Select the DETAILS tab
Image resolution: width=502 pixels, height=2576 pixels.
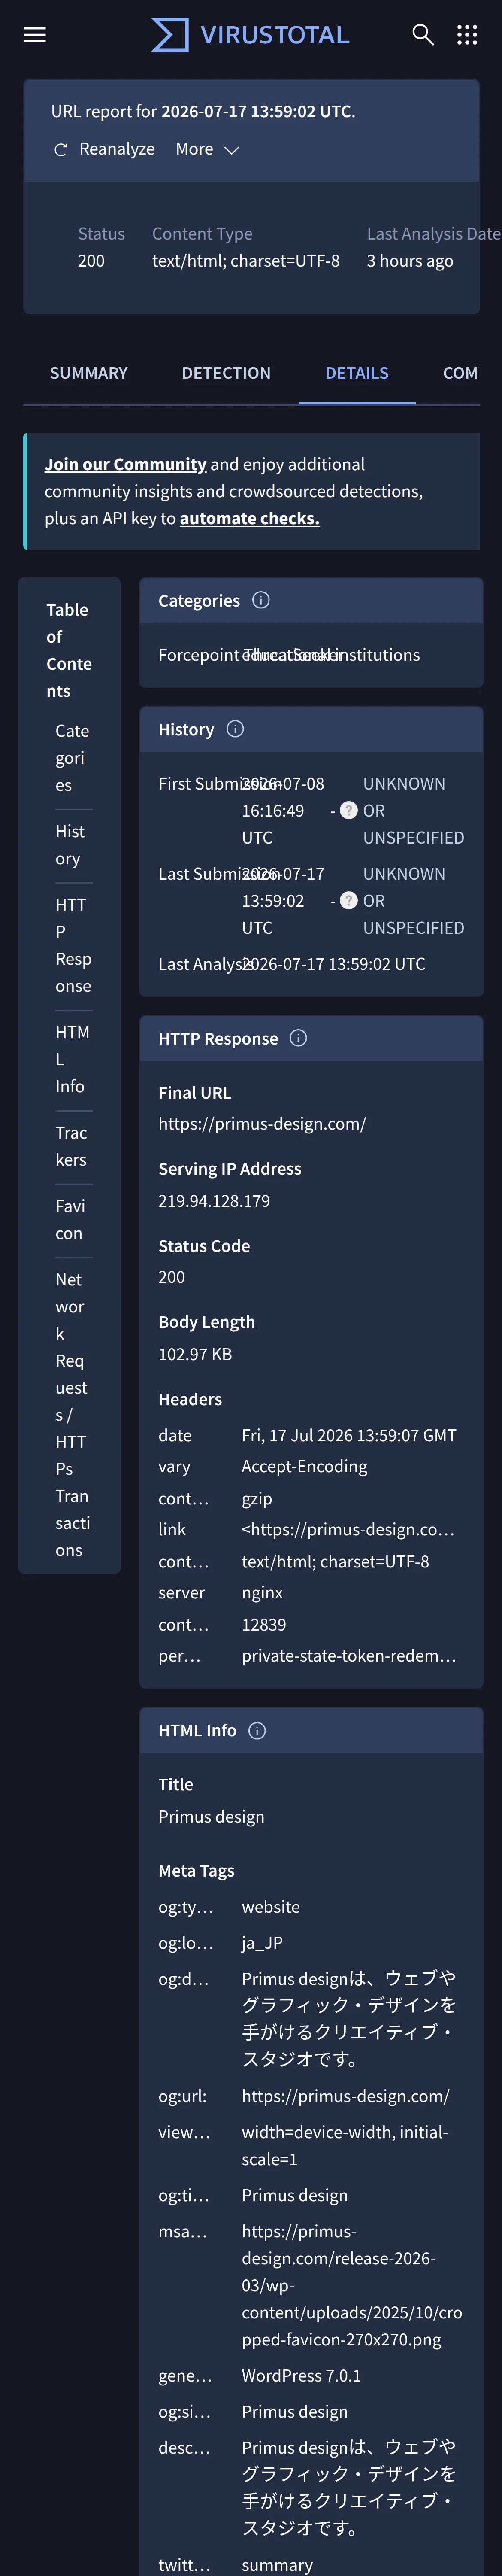click(x=357, y=373)
